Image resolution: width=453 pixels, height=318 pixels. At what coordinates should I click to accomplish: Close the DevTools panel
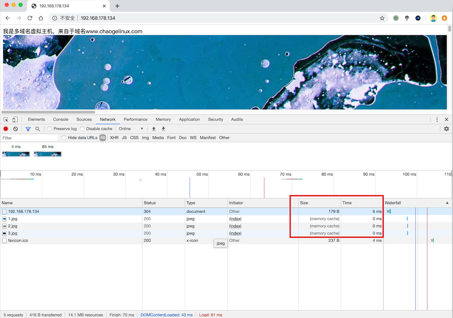pos(446,119)
